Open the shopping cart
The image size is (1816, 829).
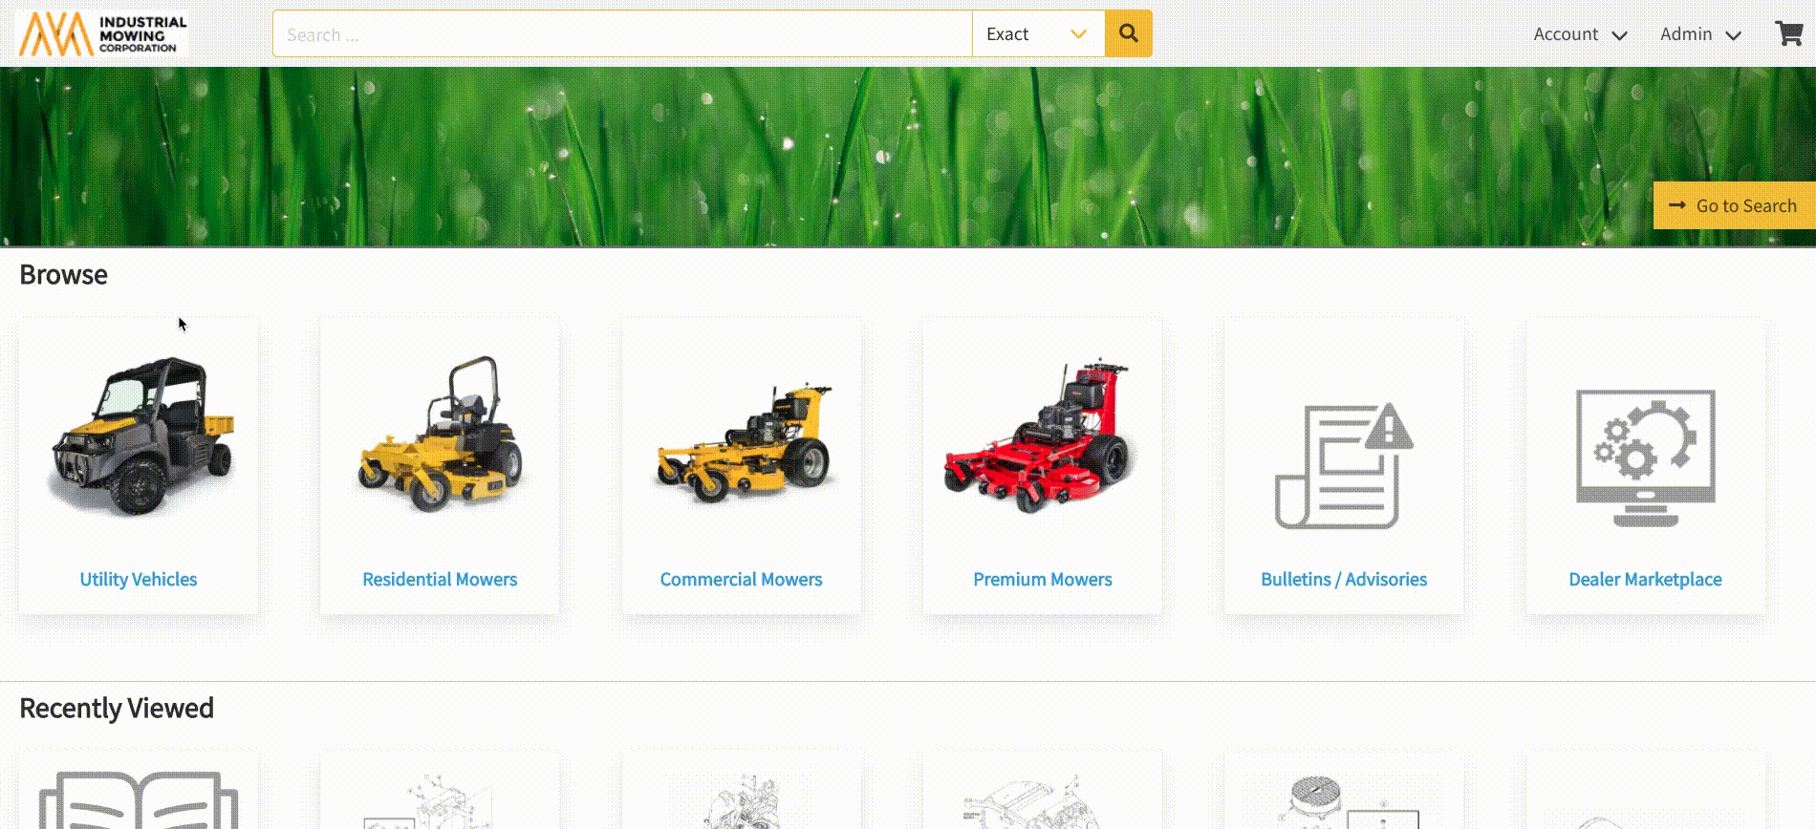[x=1788, y=33]
